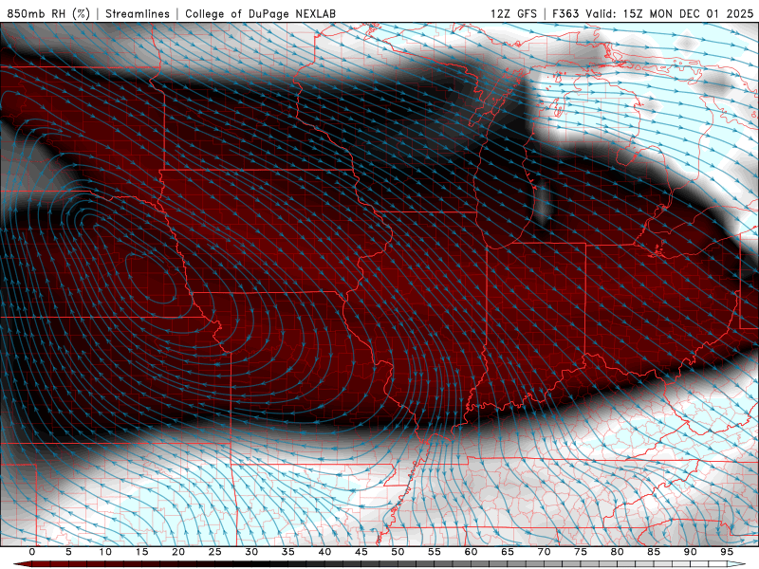Click the "0" tick label on the color scale
759x569 pixels.
click(32, 552)
